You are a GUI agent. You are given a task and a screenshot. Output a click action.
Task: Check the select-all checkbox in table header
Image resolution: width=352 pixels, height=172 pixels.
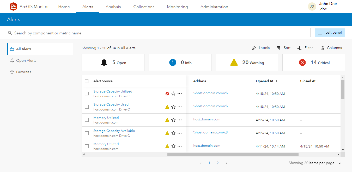pyautogui.click(x=87, y=81)
